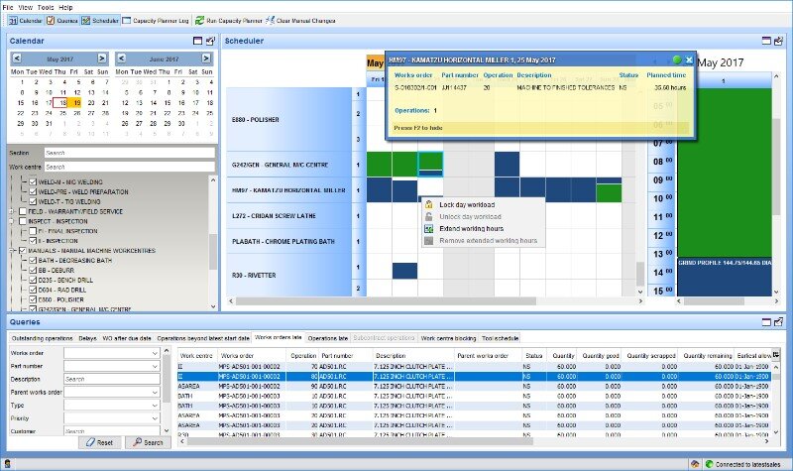Expand the FIELD - Warranty/Field Service tree node
This screenshot has height=471, width=793.
click(x=13, y=211)
